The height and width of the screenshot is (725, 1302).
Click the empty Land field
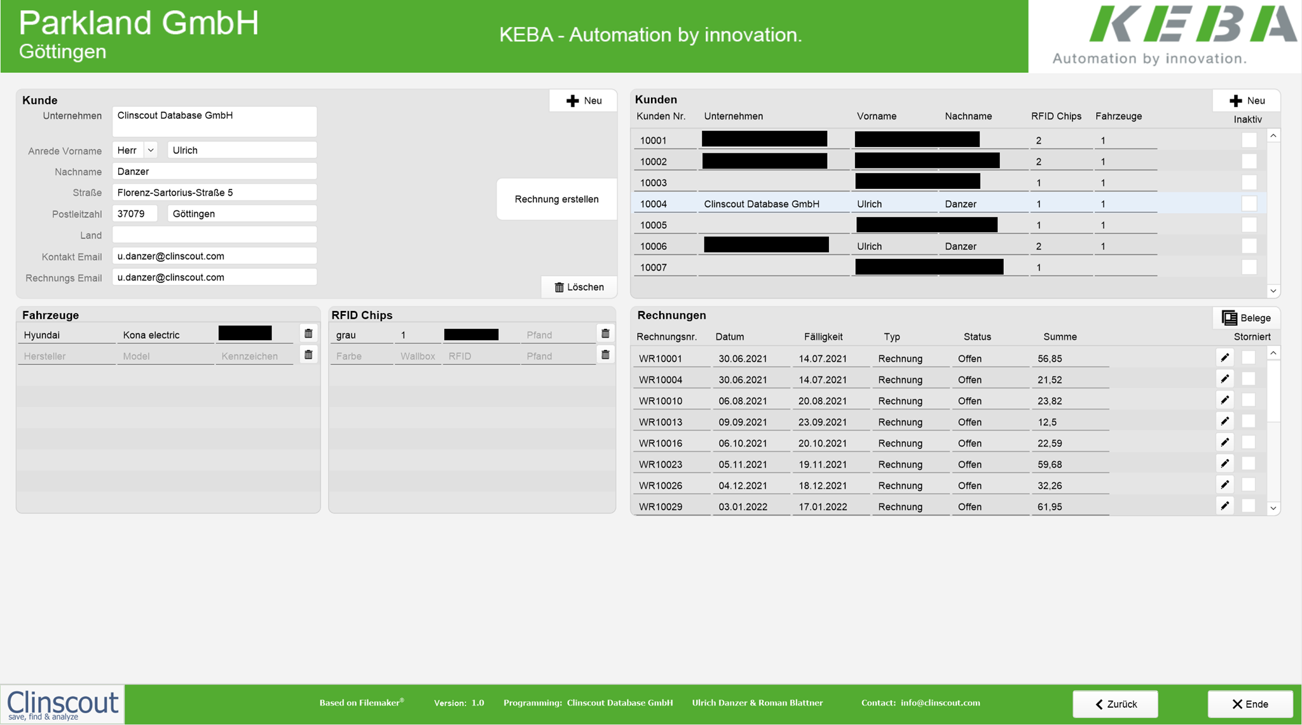[214, 235]
